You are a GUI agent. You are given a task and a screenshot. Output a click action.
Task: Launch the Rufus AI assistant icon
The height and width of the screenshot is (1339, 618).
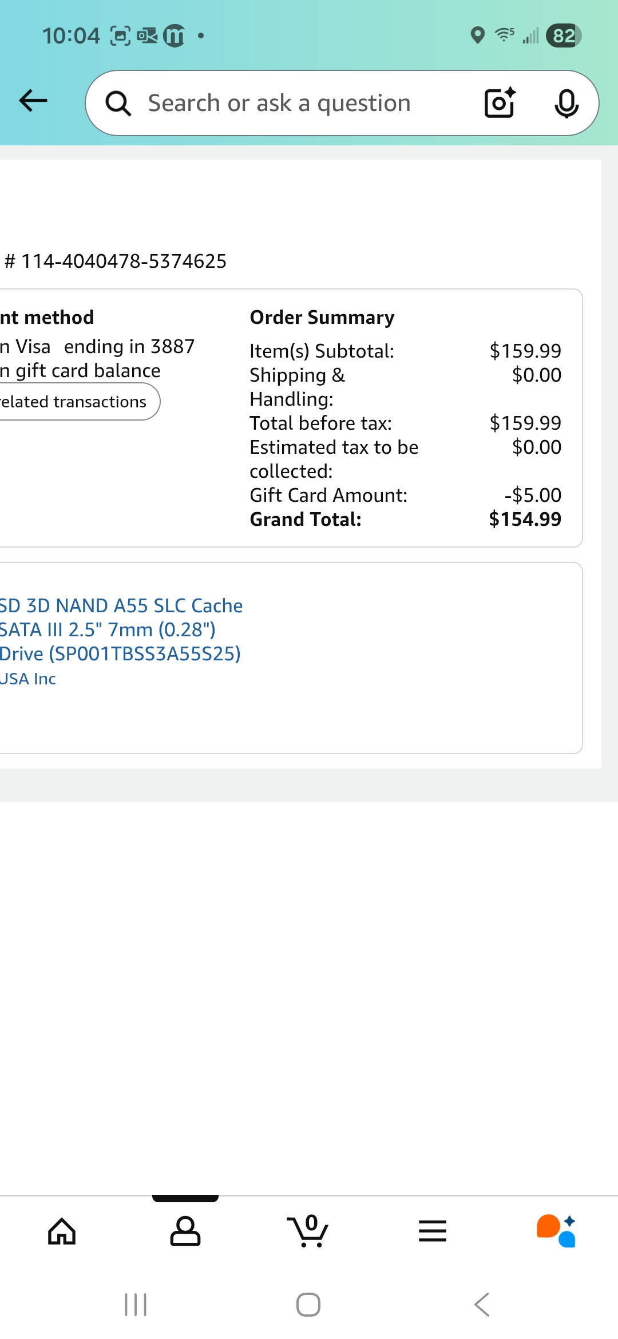(556, 1231)
